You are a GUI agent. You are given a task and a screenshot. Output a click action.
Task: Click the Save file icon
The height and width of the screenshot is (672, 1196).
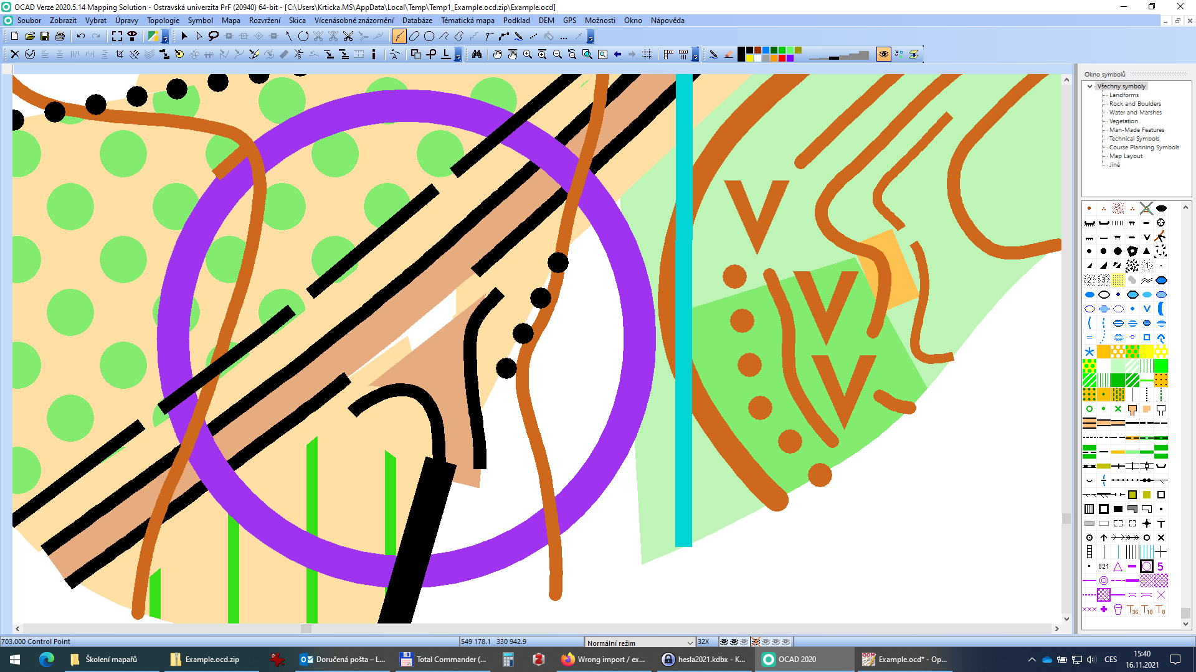pos(45,37)
